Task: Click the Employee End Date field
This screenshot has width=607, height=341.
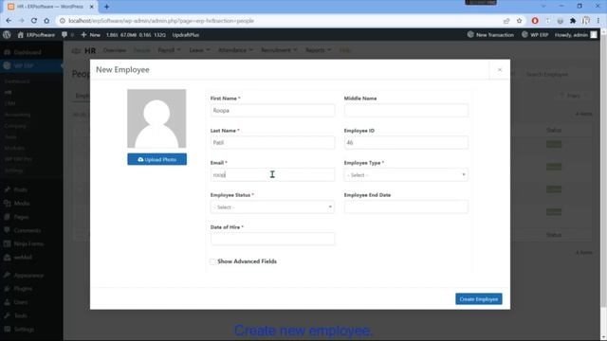Action: (406, 207)
